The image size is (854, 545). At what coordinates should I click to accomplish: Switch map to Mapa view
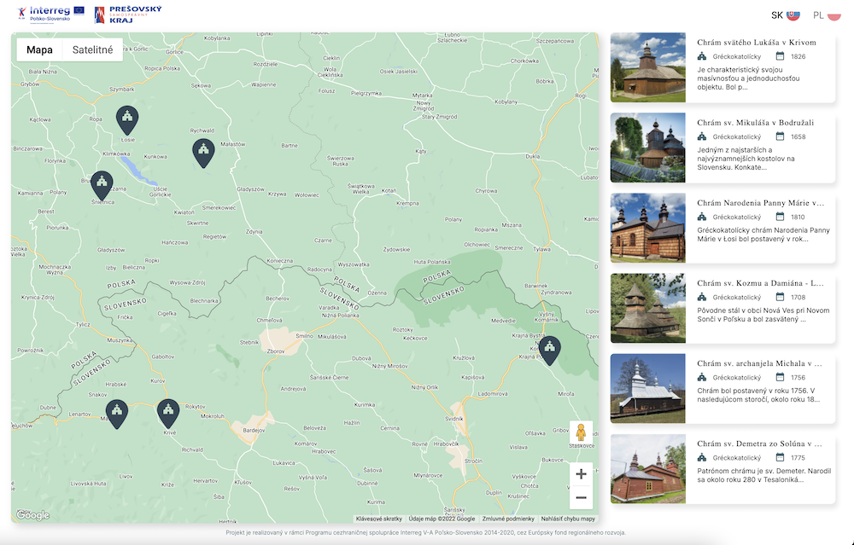39,49
